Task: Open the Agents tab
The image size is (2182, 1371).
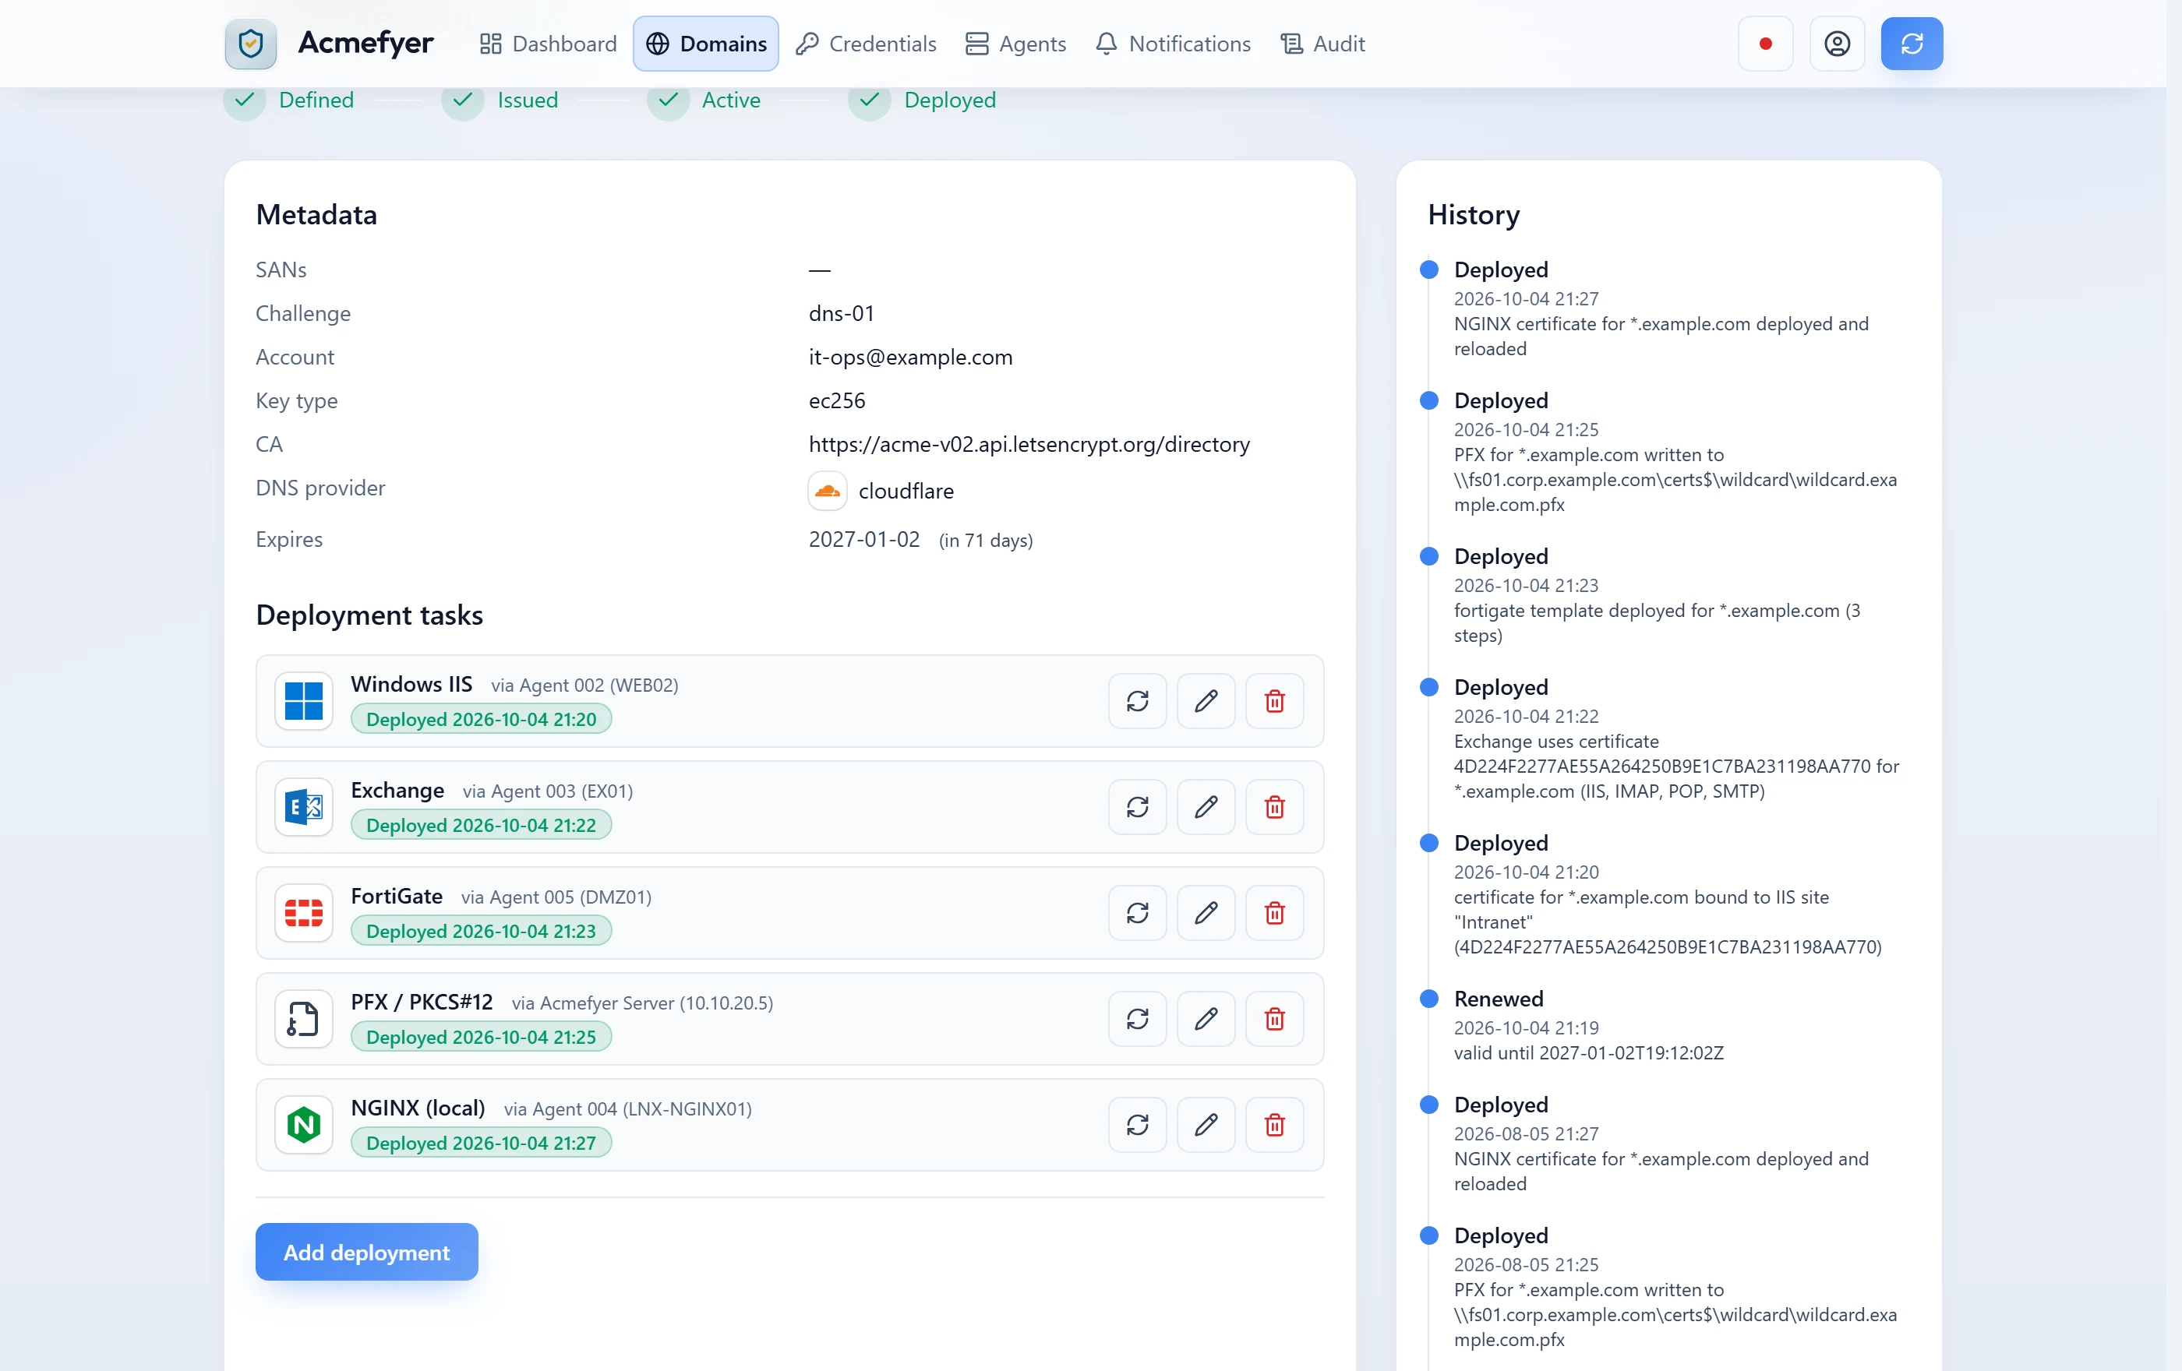Action: 1015,44
